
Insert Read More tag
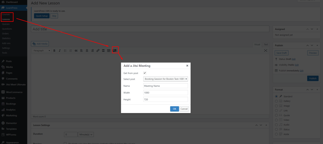point(103,51)
